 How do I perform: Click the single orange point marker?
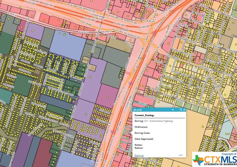[78, 89]
